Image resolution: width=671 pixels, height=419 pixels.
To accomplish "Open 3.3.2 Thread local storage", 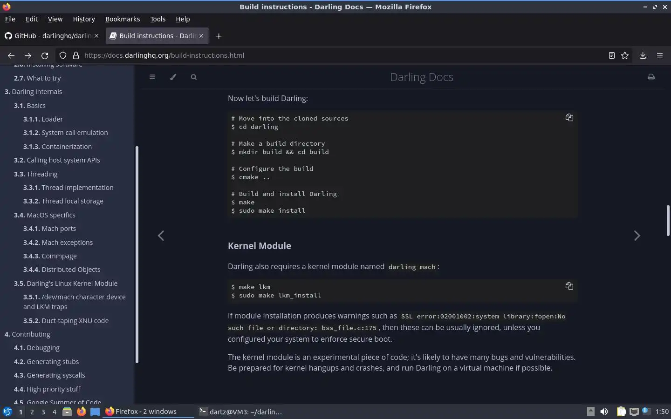I will (x=63, y=201).
